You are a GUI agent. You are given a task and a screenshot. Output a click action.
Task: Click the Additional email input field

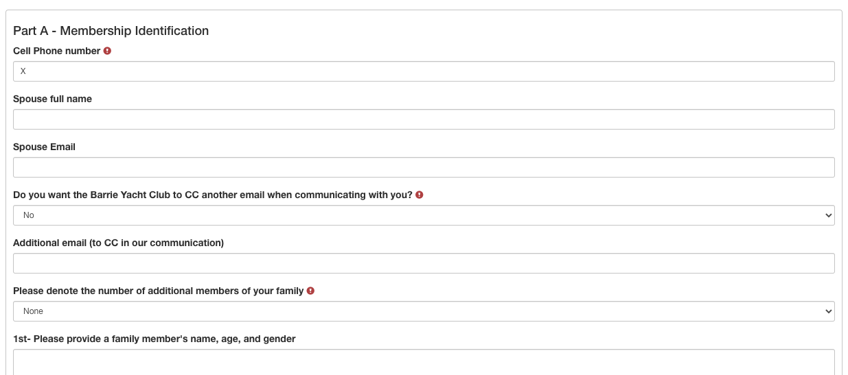point(424,263)
